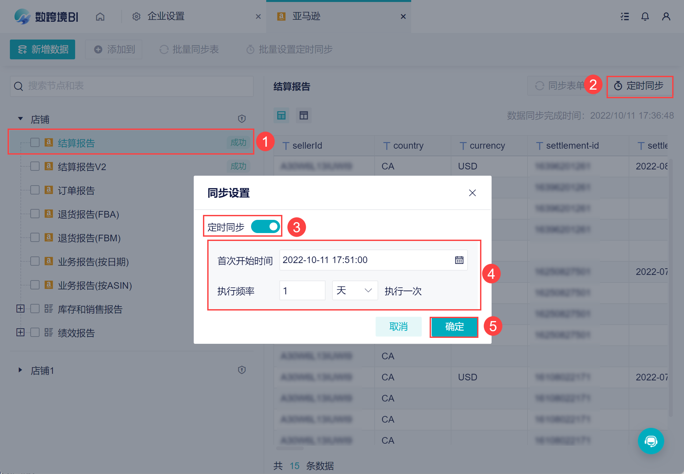Click the home icon in top bar
The height and width of the screenshot is (474, 684).
pyautogui.click(x=100, y=16)
